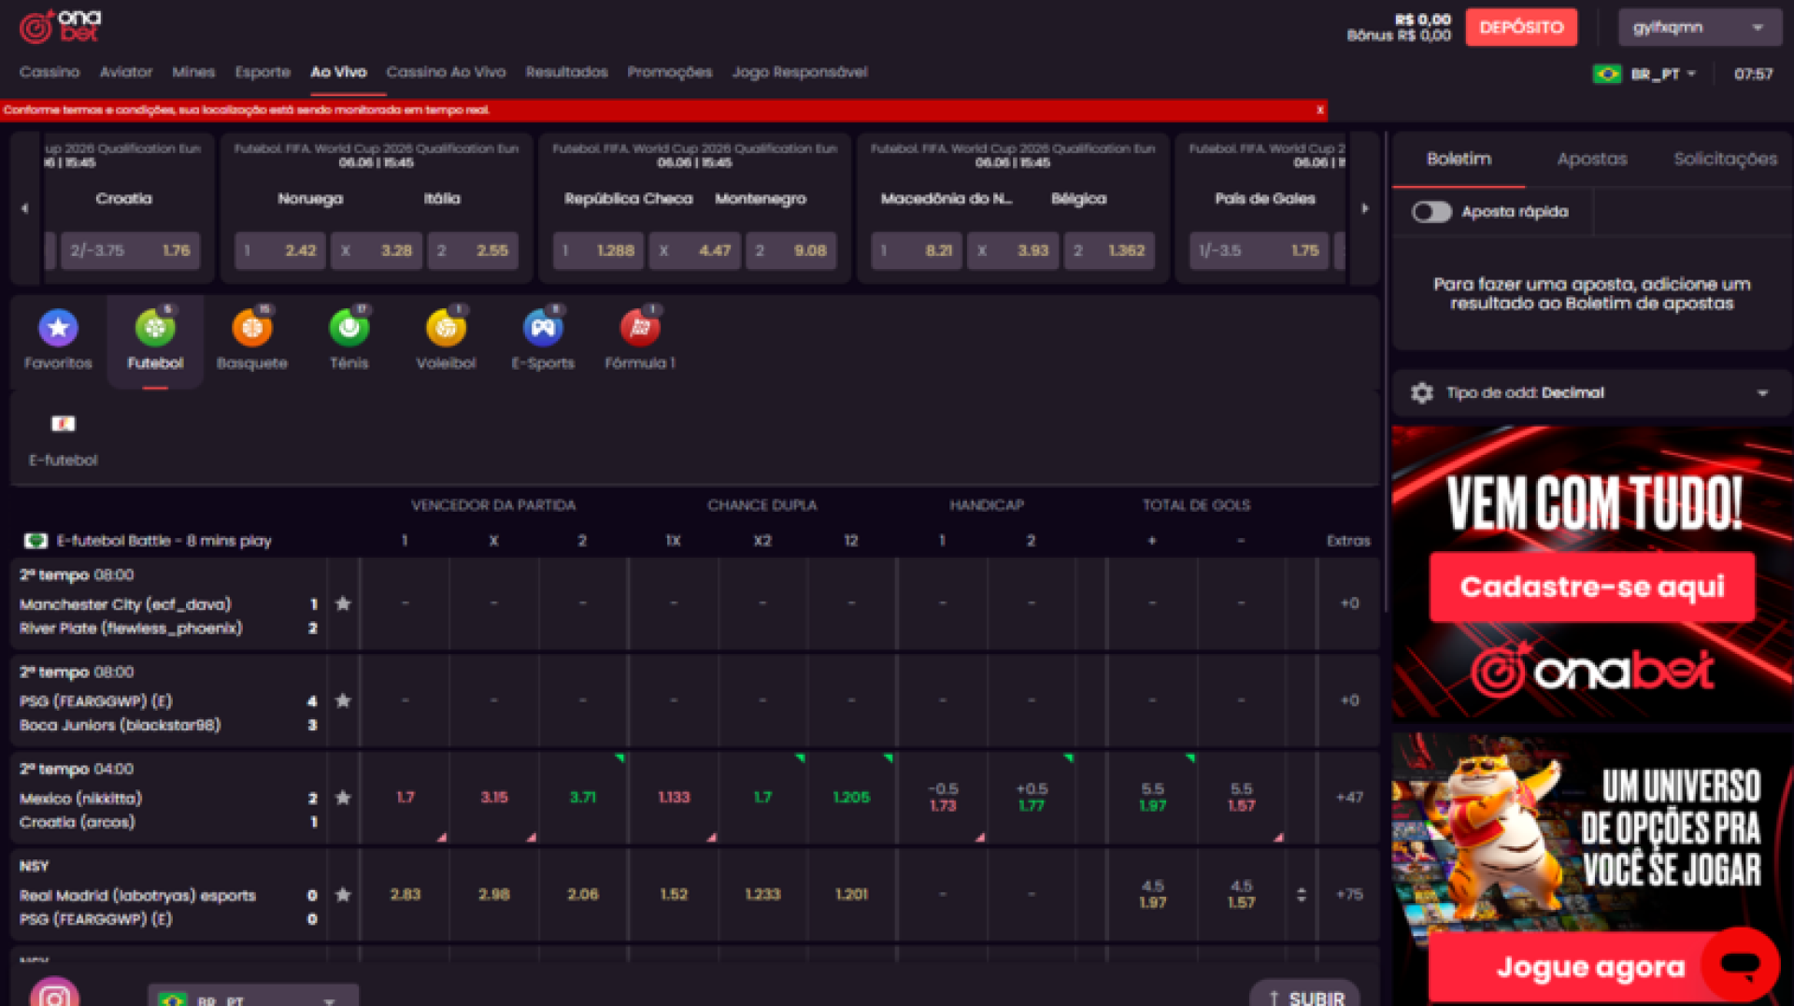Image resolution: width=1794 pixels, height=1006 pixels.
Task: Select the Fórmula 1 icon
Action: [640, 329]
